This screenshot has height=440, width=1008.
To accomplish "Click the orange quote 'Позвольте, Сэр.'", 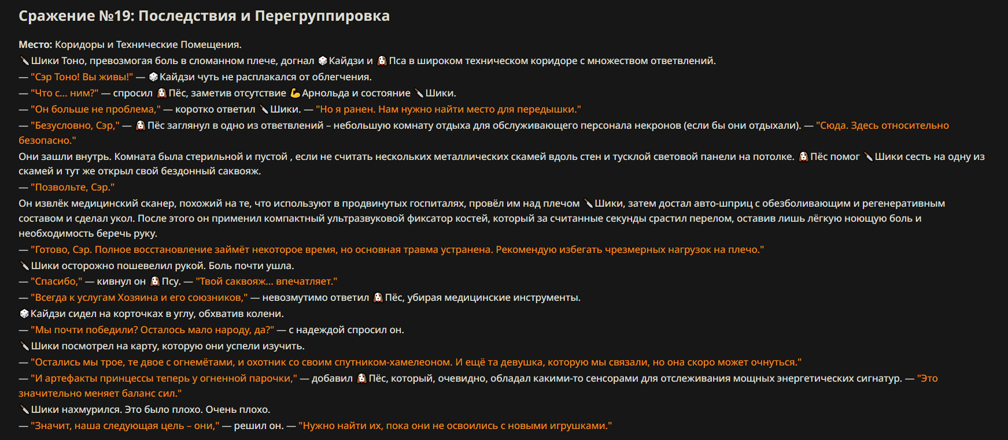I will (x=72, y=187).
